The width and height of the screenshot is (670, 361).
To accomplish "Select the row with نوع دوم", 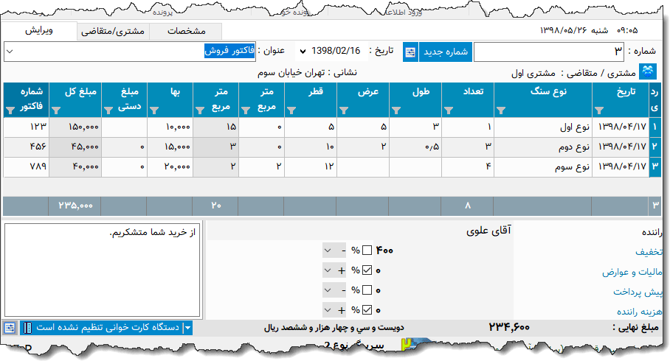I will point(333,147).
